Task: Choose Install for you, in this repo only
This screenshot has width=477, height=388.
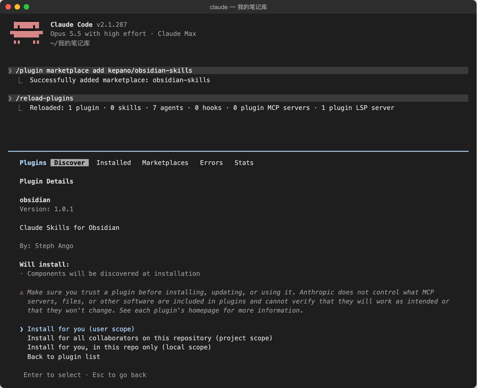Action: [x=119, y=347]
